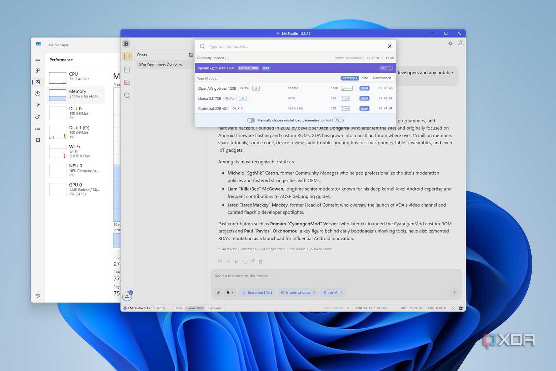The image size is (556, 371).
Task: Open App history in Task Manager
Action: (38, 94)
